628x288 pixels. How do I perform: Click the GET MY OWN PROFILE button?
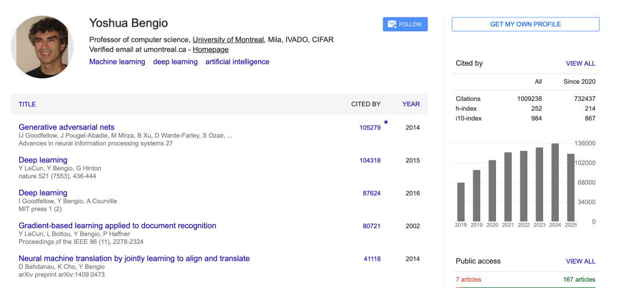(526, 24)
